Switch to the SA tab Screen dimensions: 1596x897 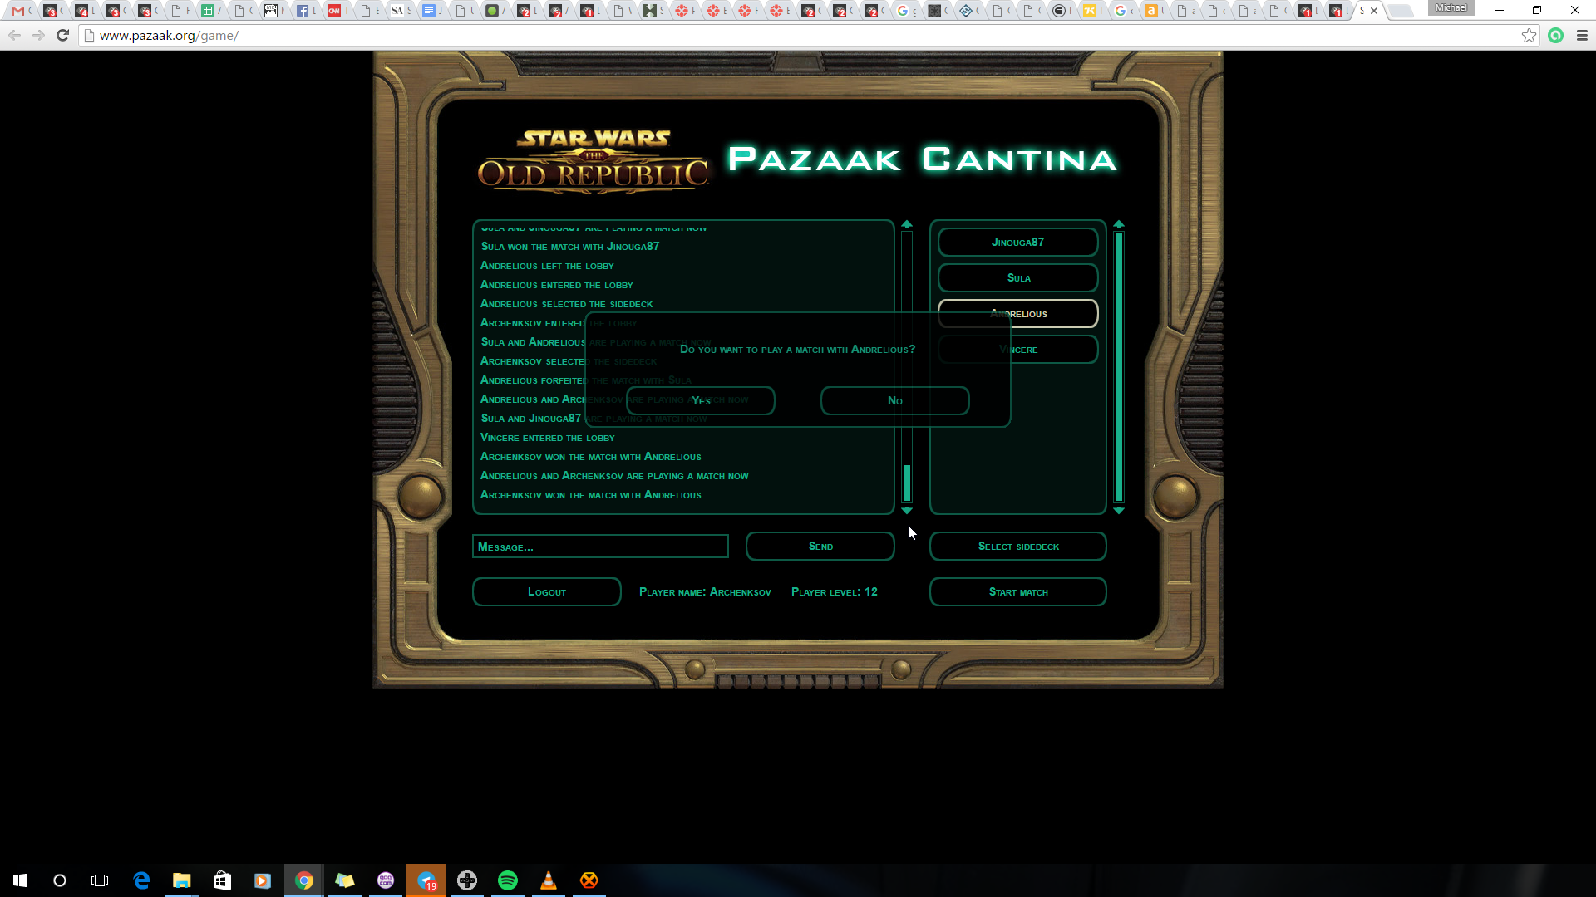(399, 11)
